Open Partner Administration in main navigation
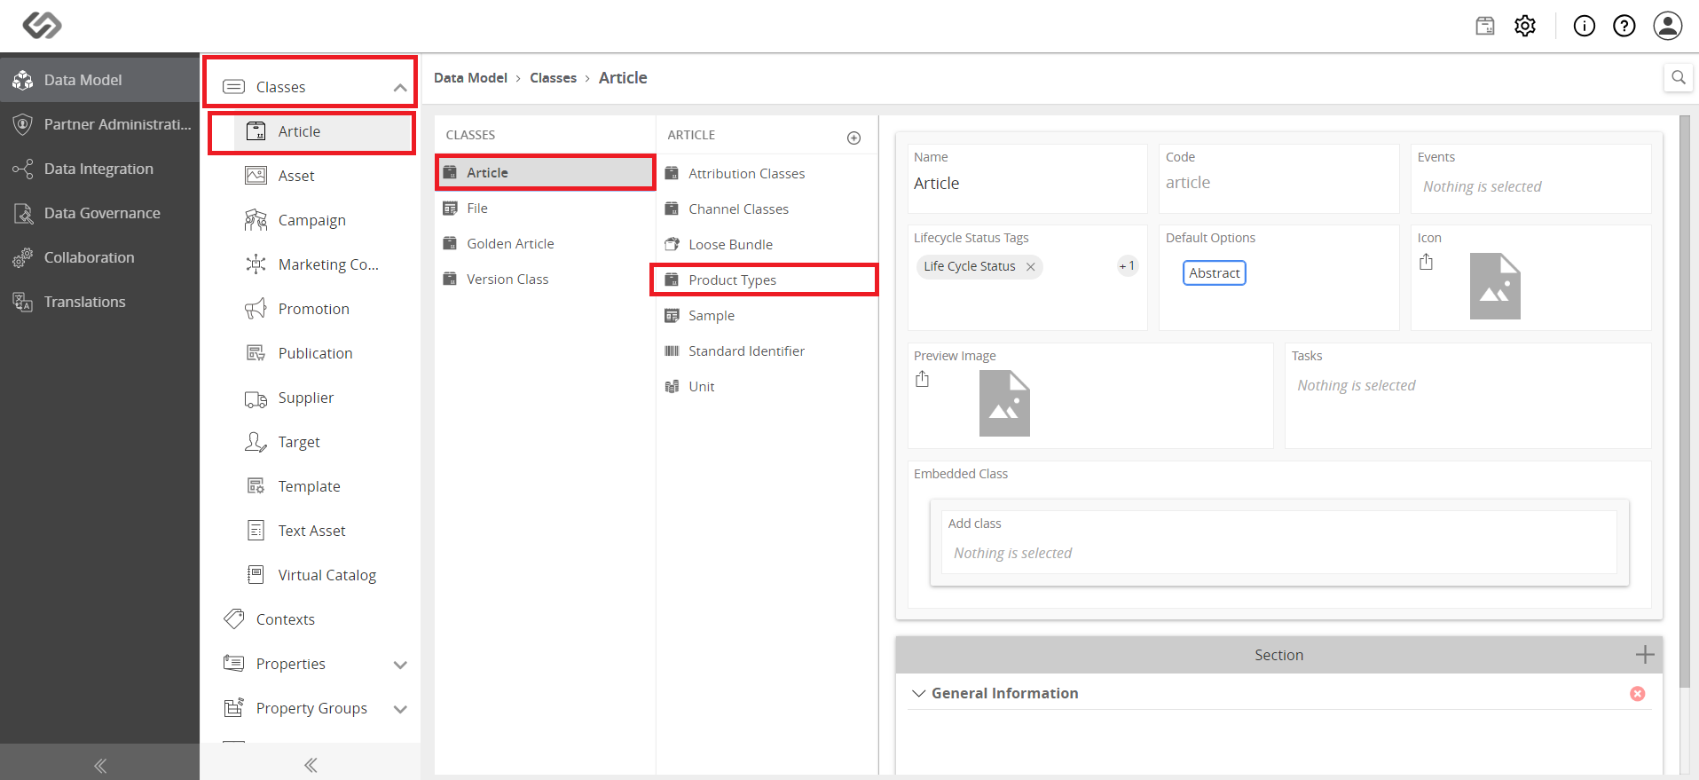Viewport: 1699px width, 780px height. tap(99, 124)
